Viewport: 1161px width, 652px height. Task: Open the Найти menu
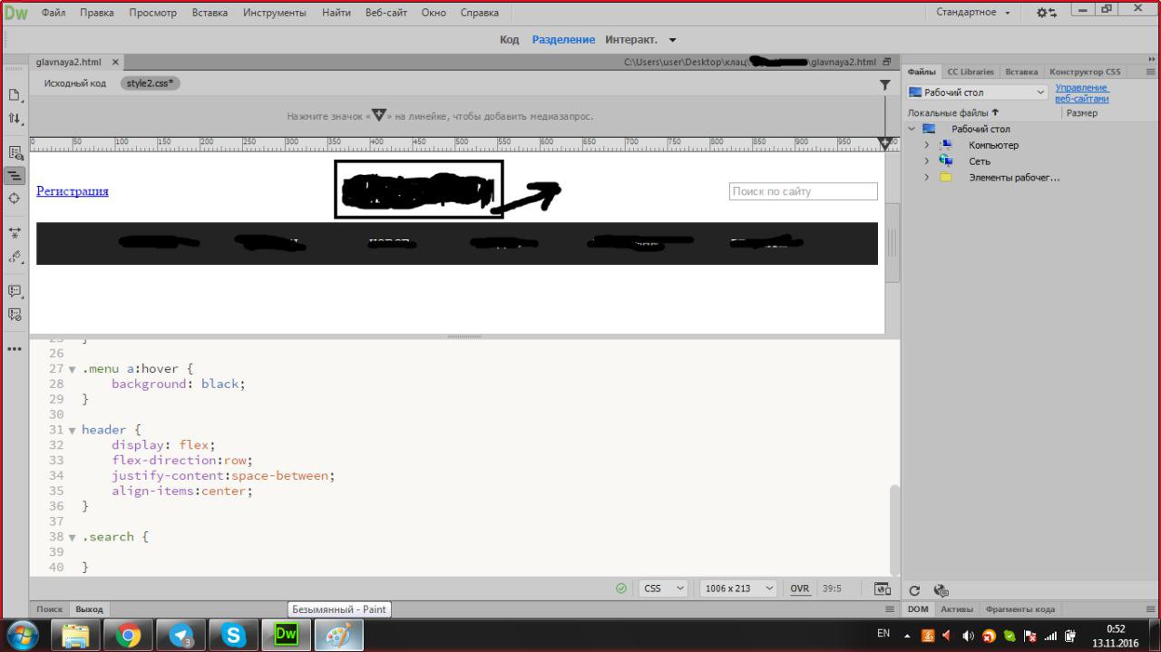(337, 13)
